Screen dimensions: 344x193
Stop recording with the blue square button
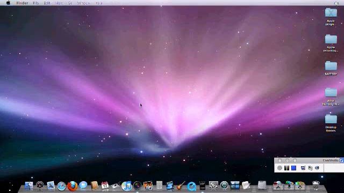click(294, 168)
